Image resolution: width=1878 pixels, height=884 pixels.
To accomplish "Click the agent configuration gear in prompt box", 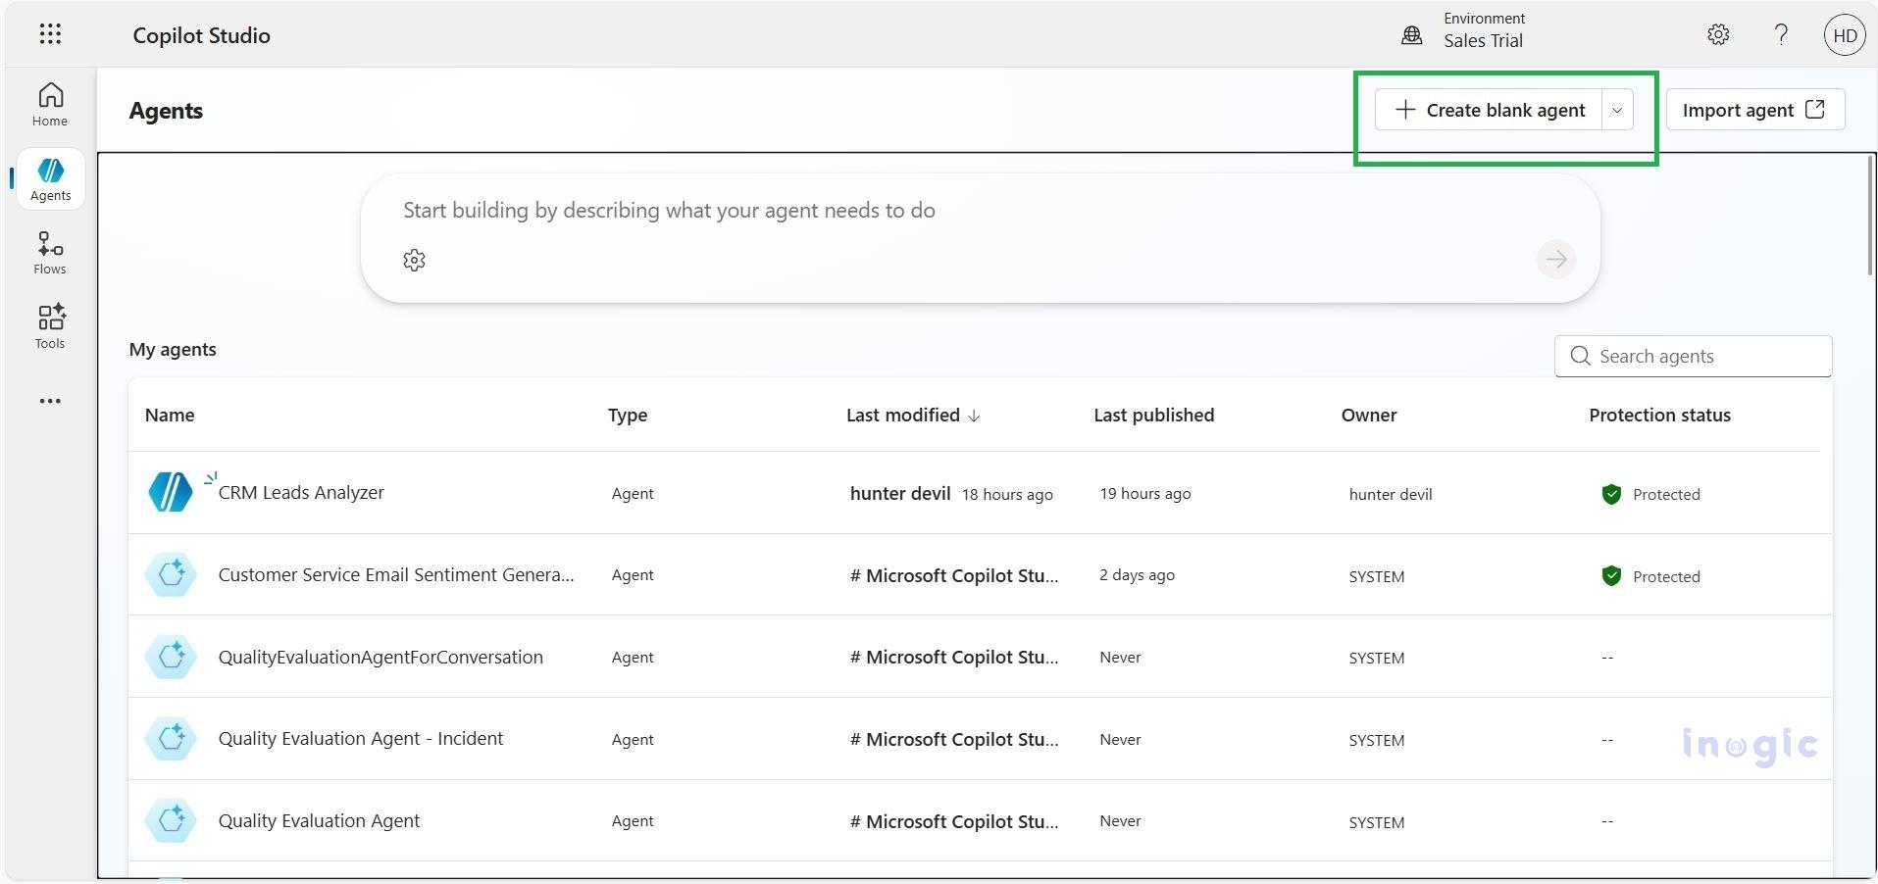I will 413,260.
